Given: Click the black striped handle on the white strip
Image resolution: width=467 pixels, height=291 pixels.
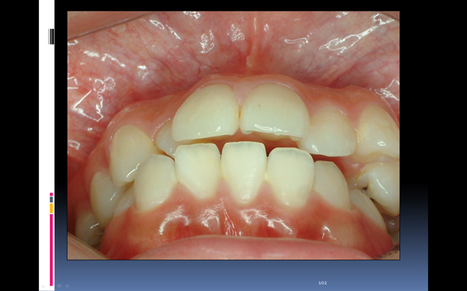Looking at the screenshot, I should tap(51, 36).
